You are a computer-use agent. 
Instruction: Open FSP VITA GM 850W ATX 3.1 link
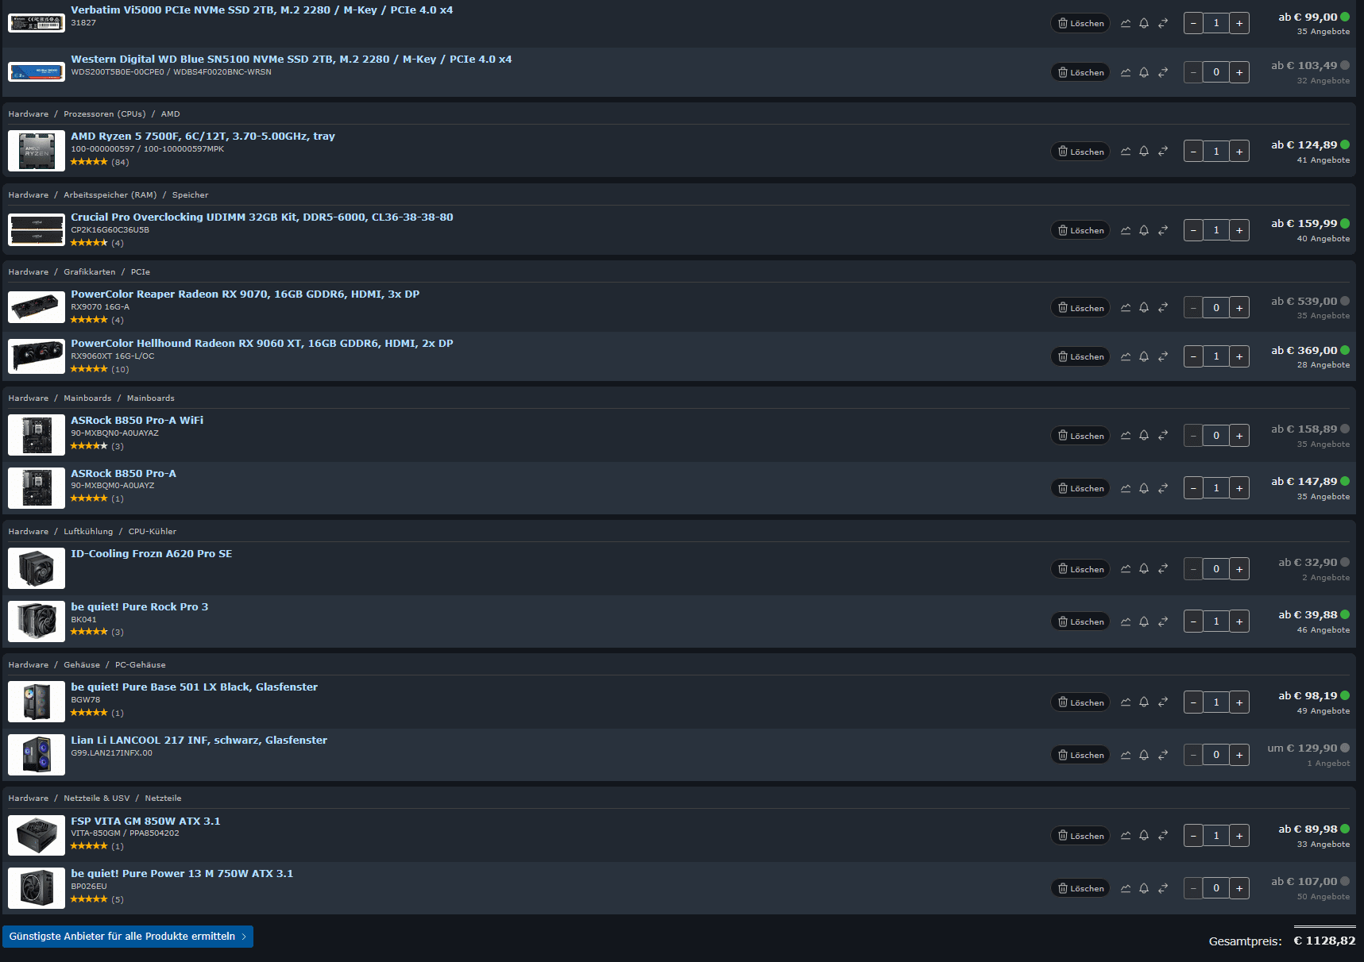145,821
